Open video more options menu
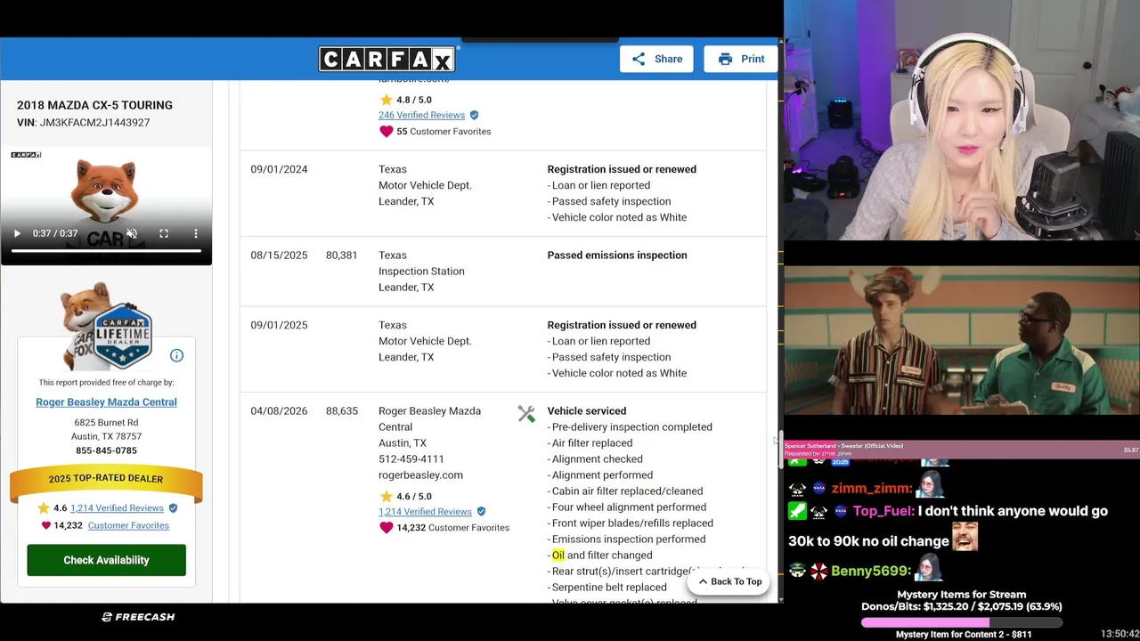The height and width of the screenshot is (641, 1140). coord(196,233)
